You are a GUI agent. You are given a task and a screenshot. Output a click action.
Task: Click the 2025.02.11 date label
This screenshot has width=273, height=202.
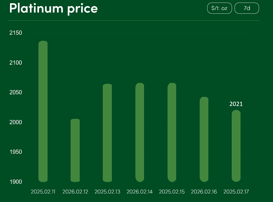click(x=43, y=192)
